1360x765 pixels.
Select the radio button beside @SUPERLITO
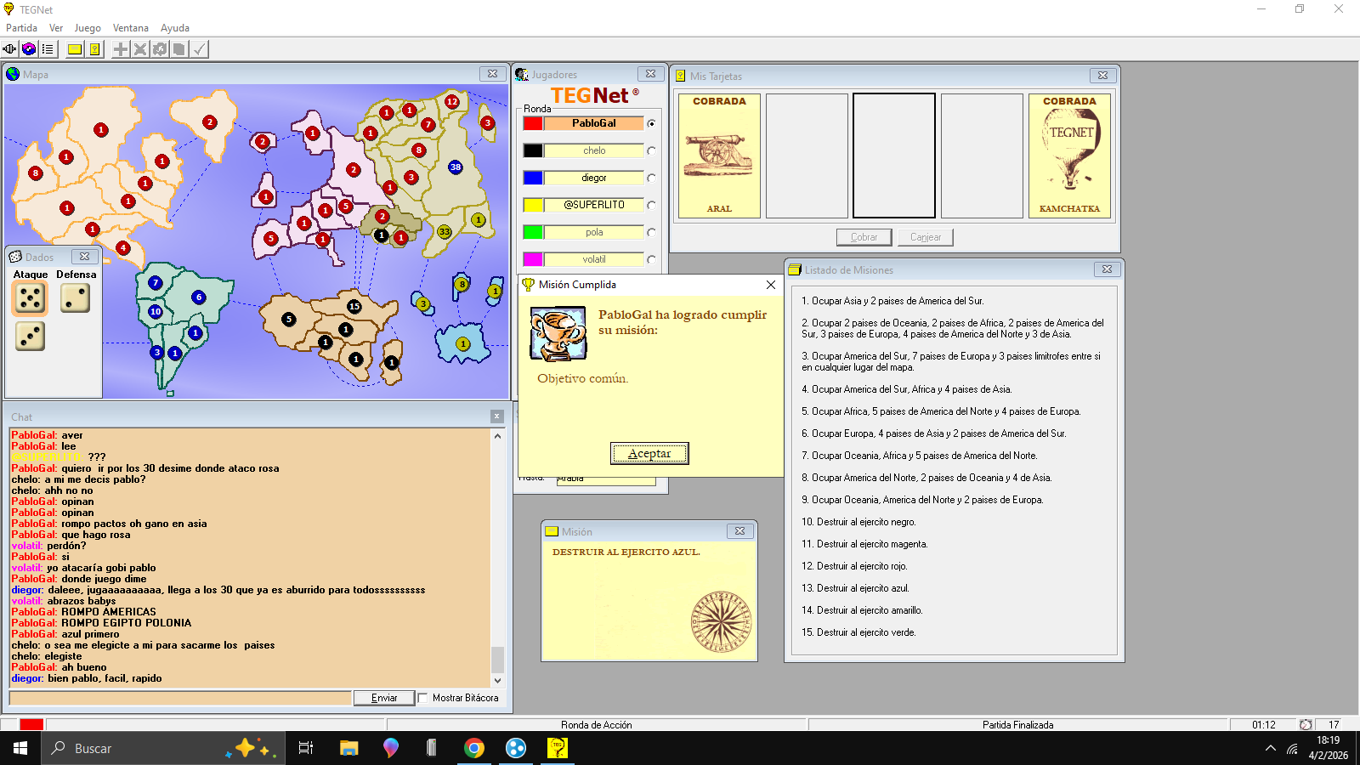click(652, 205)
